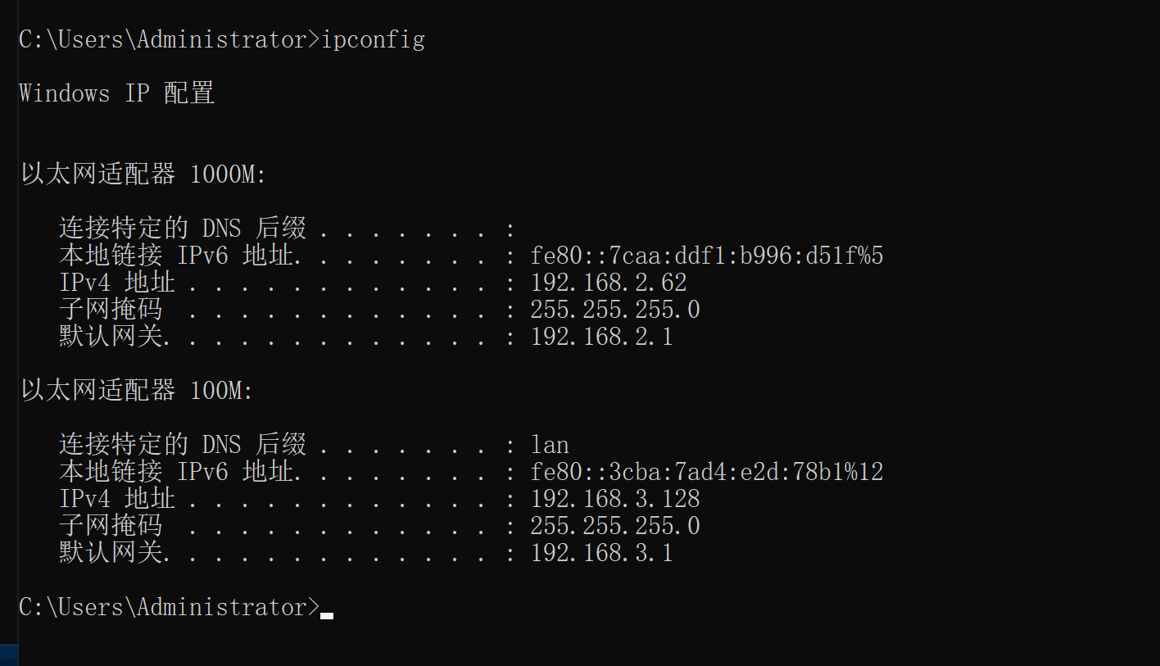Click the ipconfig command text
Image resolution: width=1160 pixels, height=666 pixels.
coord(373,40)
